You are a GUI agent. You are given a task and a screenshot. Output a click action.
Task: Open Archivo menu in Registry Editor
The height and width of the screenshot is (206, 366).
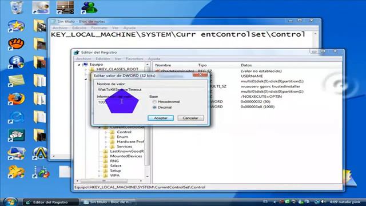(83, 59)
